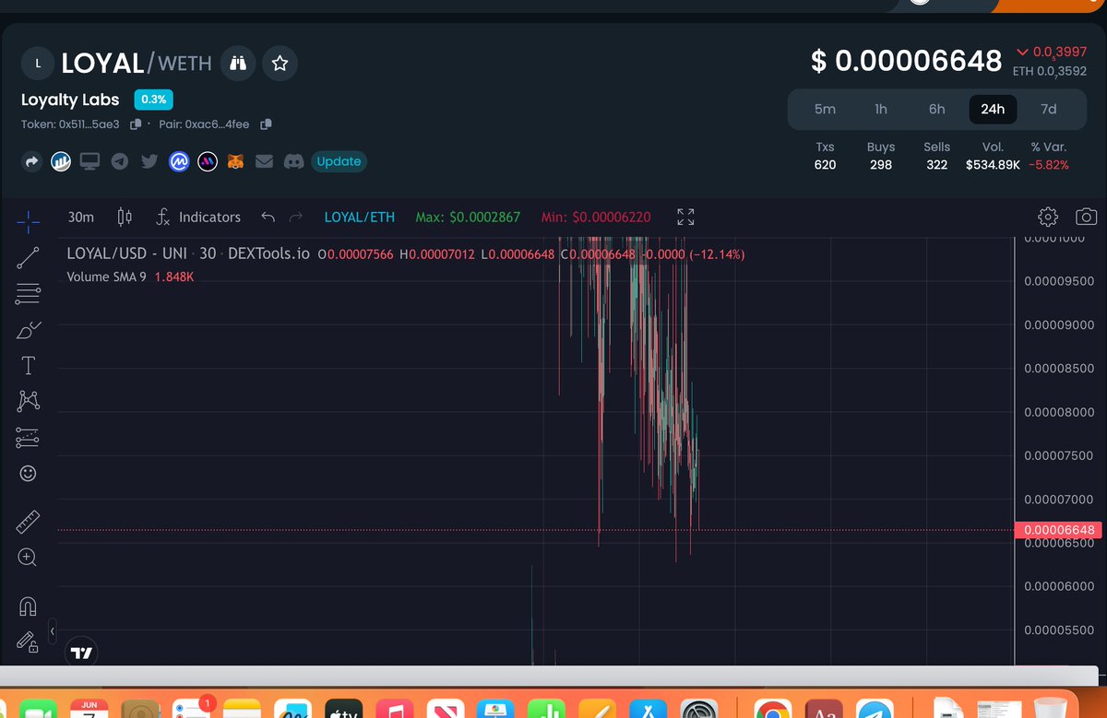The image size is (1107, 718).
Task: Click the MetaMask fox icon
Action: [236, 161]
